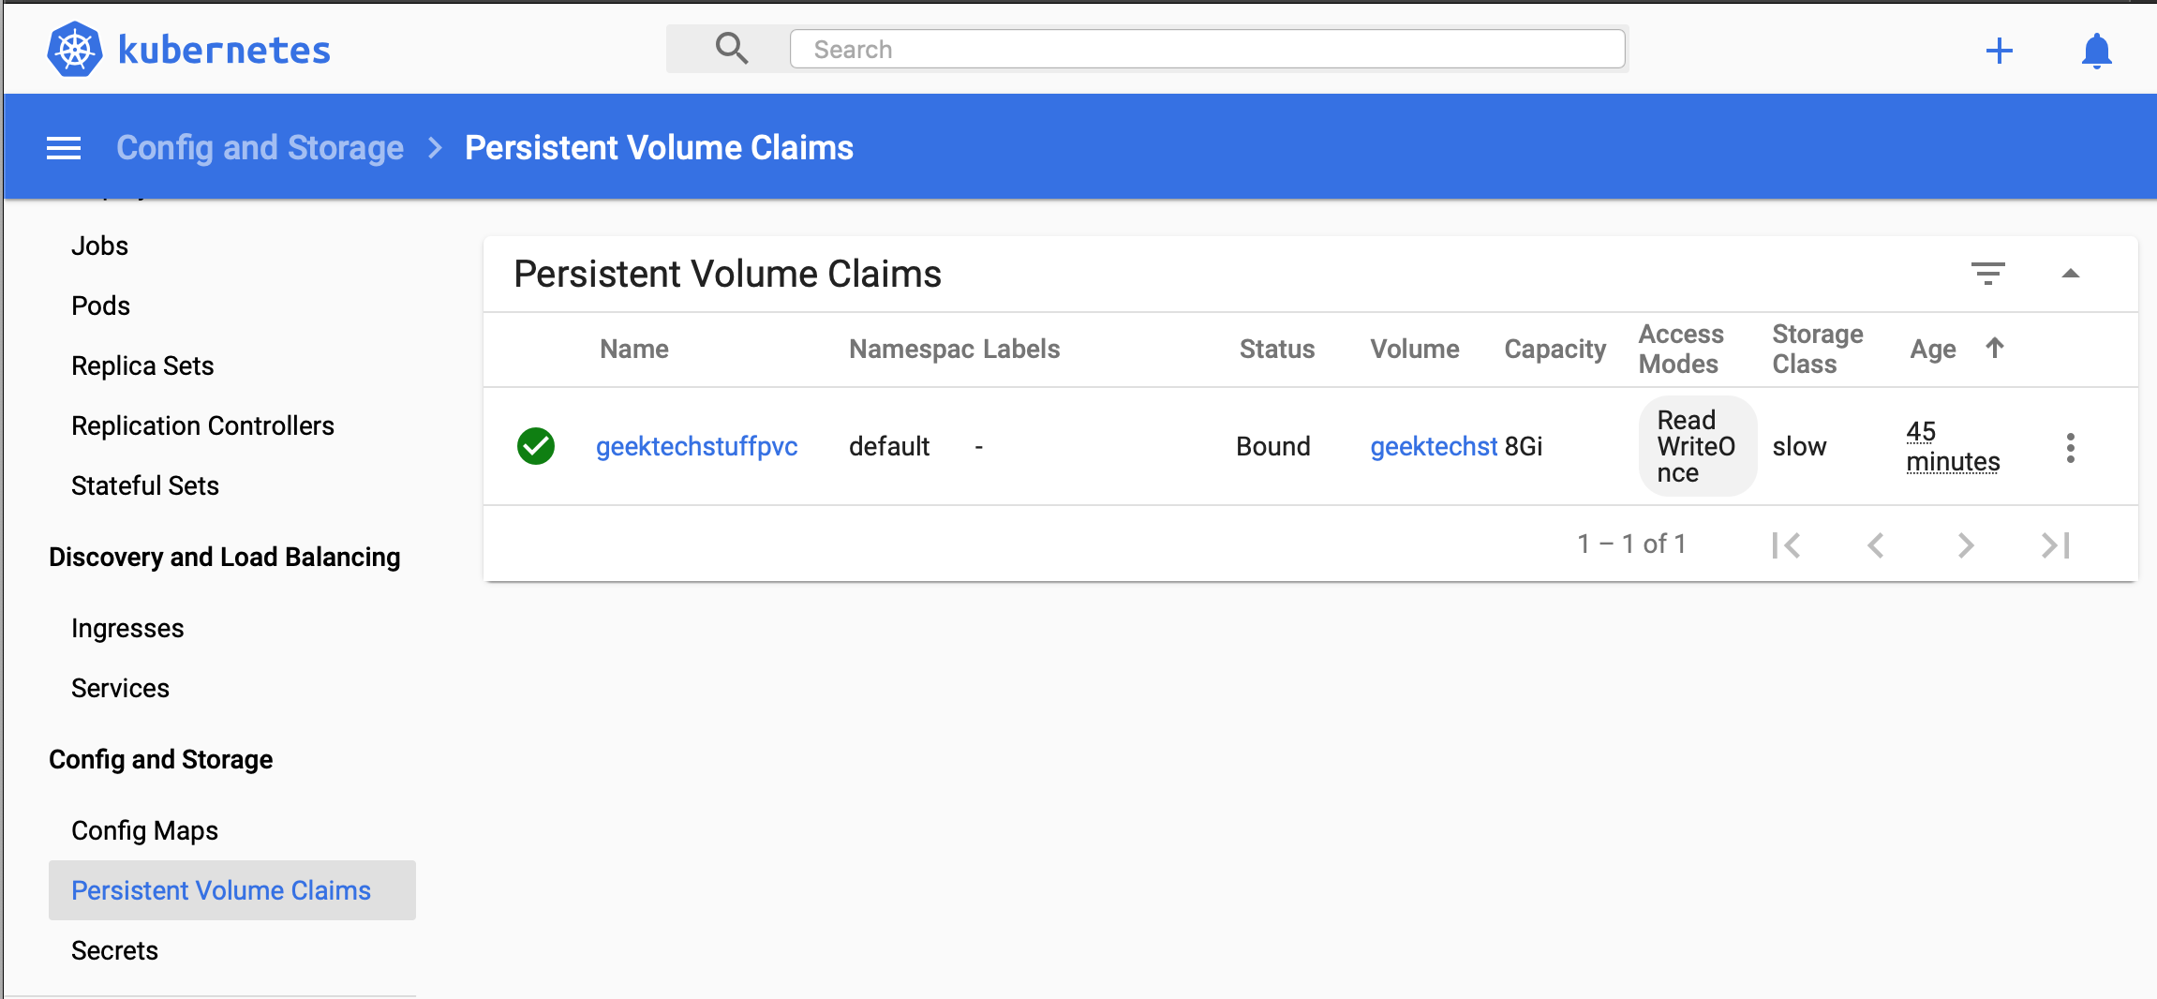Collapse the Persistent Volume Claims card
Screen dimensions: 2157x999
[2071, 274]
